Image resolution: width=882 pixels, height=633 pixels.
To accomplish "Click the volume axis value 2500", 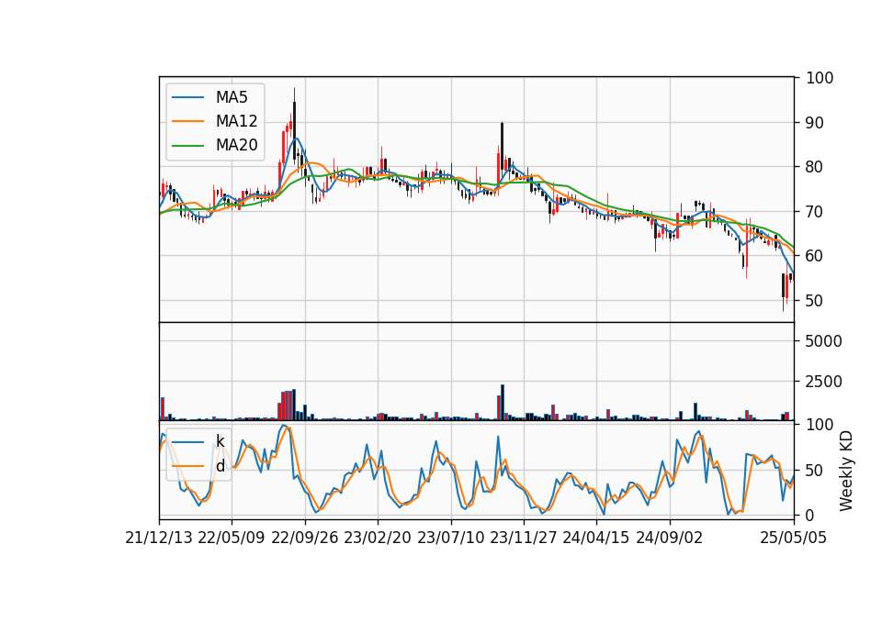I will [823, 382].
